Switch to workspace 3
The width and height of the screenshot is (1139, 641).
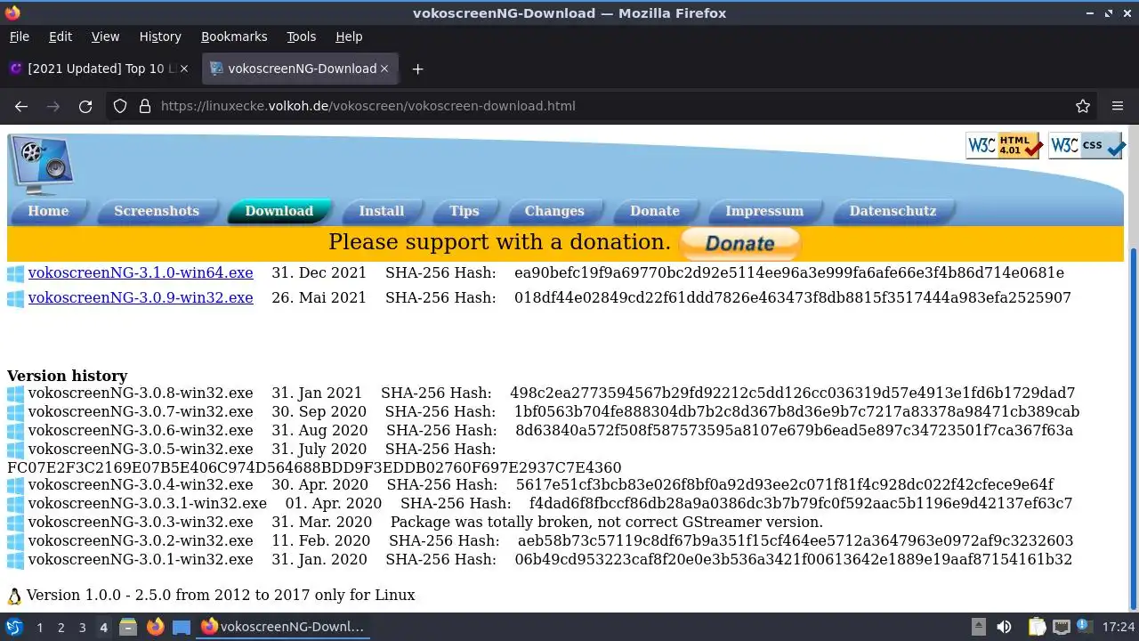tap(82, 628)
